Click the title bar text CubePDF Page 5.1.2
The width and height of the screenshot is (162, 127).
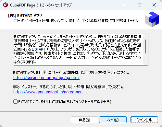[32, 5]
